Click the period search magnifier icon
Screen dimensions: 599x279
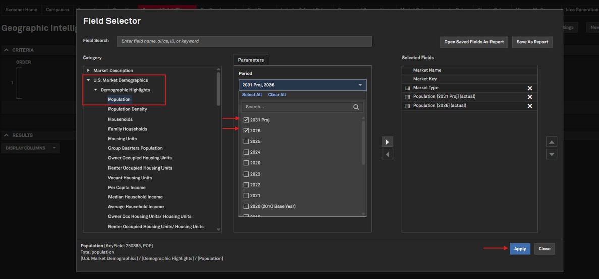pyautogui.click(x=356, y=107)
